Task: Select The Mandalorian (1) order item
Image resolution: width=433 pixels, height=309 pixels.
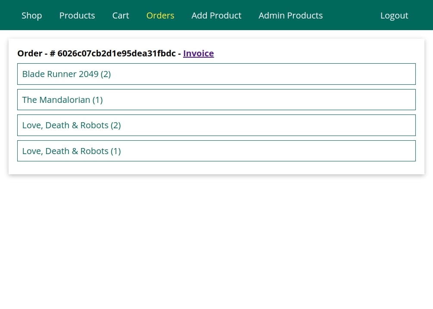Action: (216, 99)
